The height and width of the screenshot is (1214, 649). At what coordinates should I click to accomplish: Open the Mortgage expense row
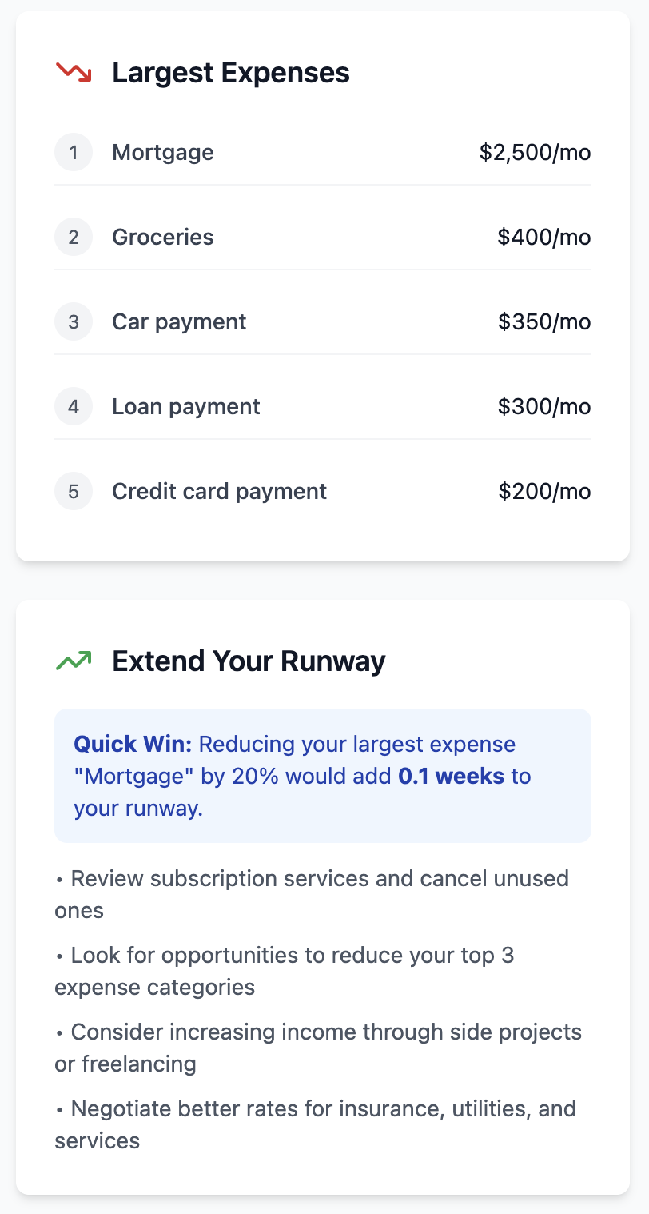(x=323, y=152)
